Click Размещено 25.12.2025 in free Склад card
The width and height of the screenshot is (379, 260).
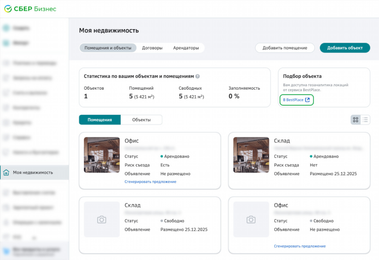tap(184, 230)
